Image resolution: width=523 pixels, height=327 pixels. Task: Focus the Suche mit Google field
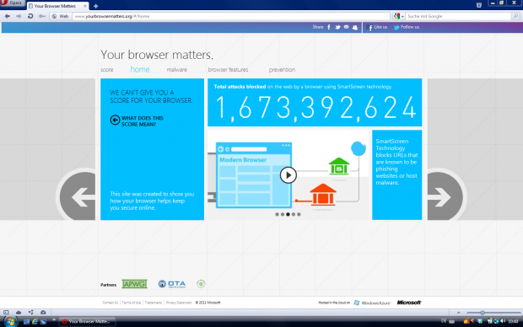[x=459, y=16]
